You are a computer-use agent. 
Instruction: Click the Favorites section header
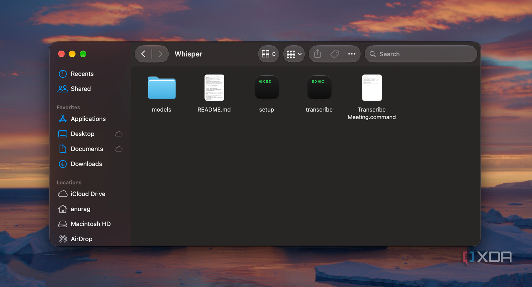click(68, 107)
